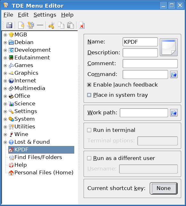Image resolution: width=186 pixels, height=206 pixels.
Task: Click into the Command text field
Action: click(x=145, y=74)
